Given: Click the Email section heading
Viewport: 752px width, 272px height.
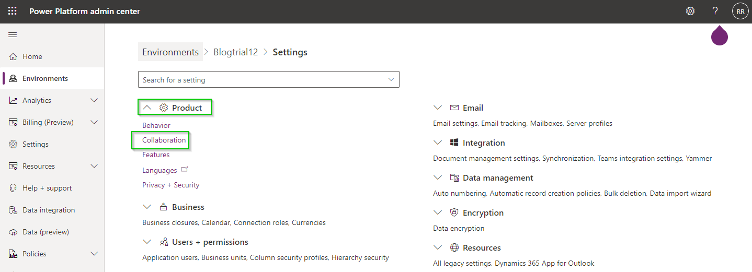Looking at the screenshot, I should [473, 108].
